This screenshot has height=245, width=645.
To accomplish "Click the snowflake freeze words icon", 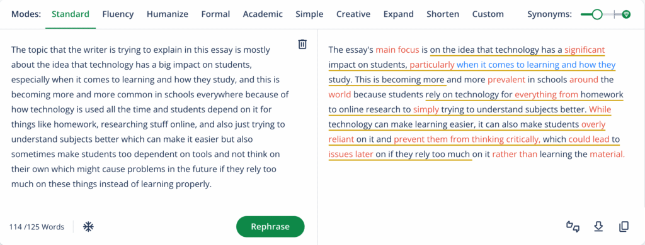I will point(88,227).
